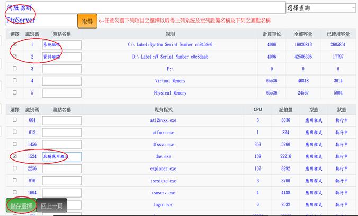Uncheck the checkbox for C:\ disk row 1

pyautogui.click(x=14, y=44)
